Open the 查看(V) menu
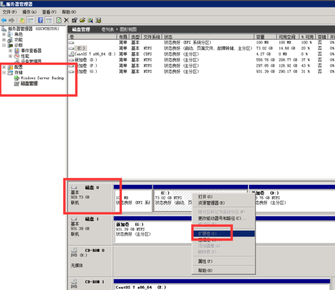The image size is (335, 290). tap(49, 12)
